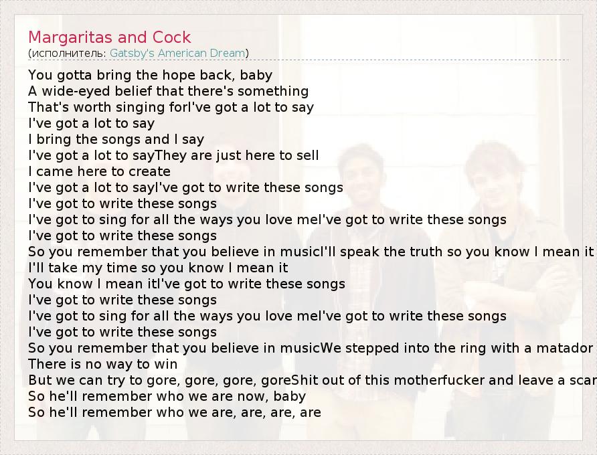Click the line mentioning 'ring with a matador'
Image resolution: width=597 pixels, height=455 pixels.
pos(311,348)
